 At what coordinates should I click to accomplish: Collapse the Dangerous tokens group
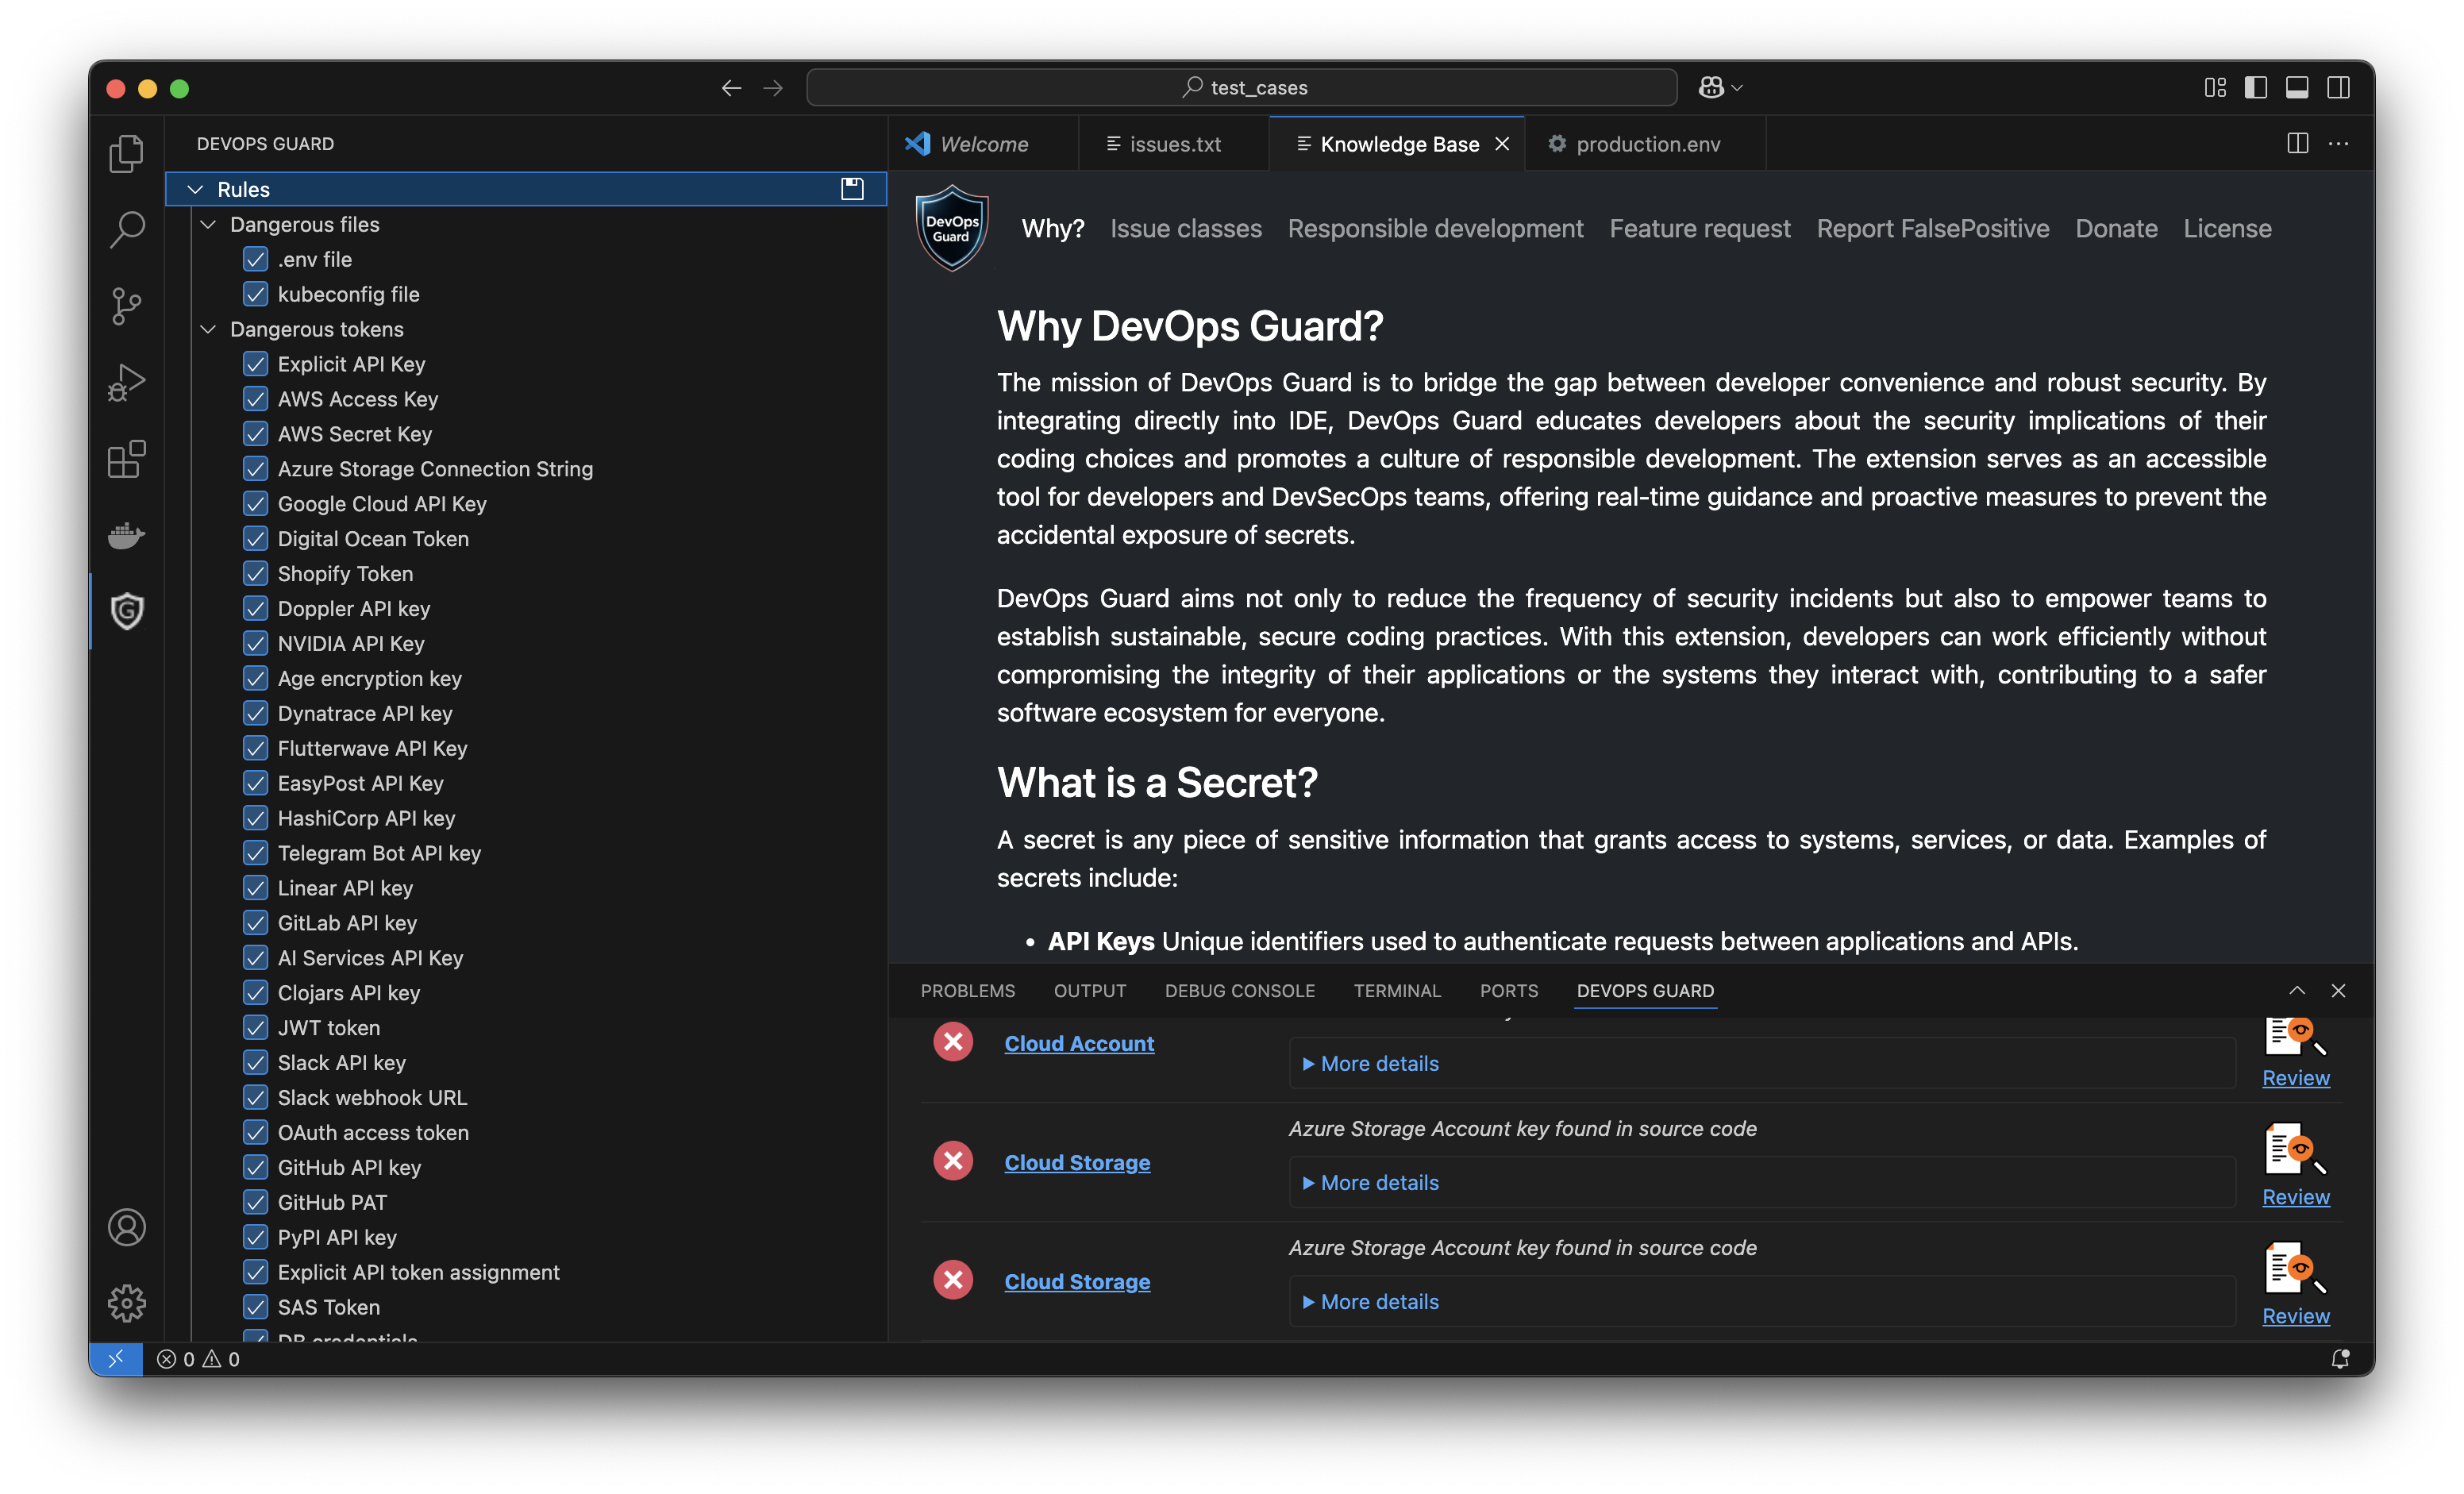pyautogui.click(x=208, y=329)
